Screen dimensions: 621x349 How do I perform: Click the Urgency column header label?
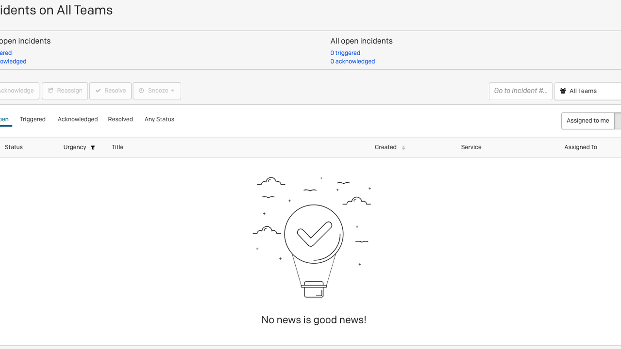point(75,147)
